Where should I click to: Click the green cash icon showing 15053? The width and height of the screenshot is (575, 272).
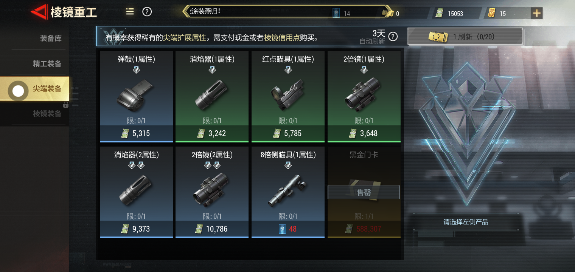click(x=439, y=13)
